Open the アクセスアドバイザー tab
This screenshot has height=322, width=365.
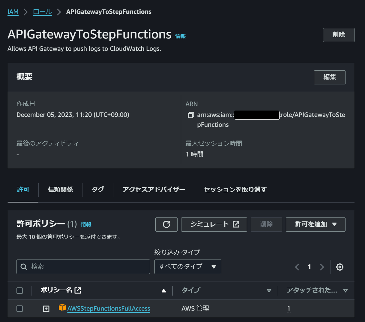click(154, 190)
